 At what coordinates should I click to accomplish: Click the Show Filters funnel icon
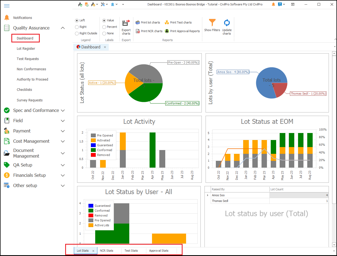(x=212, y=23)
